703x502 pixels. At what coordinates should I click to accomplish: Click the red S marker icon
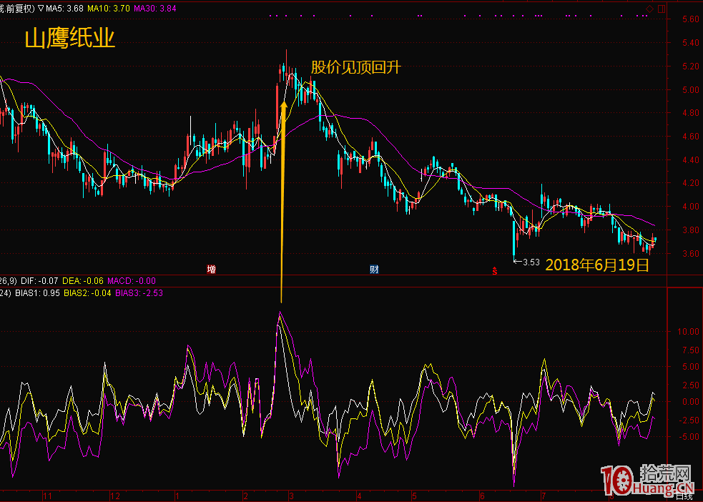click(x=494, y=270)
